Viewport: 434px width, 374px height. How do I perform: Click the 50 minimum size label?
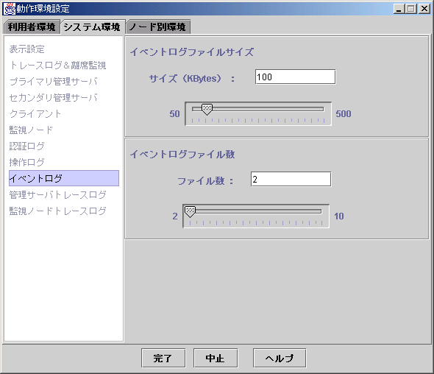point(174,114)
